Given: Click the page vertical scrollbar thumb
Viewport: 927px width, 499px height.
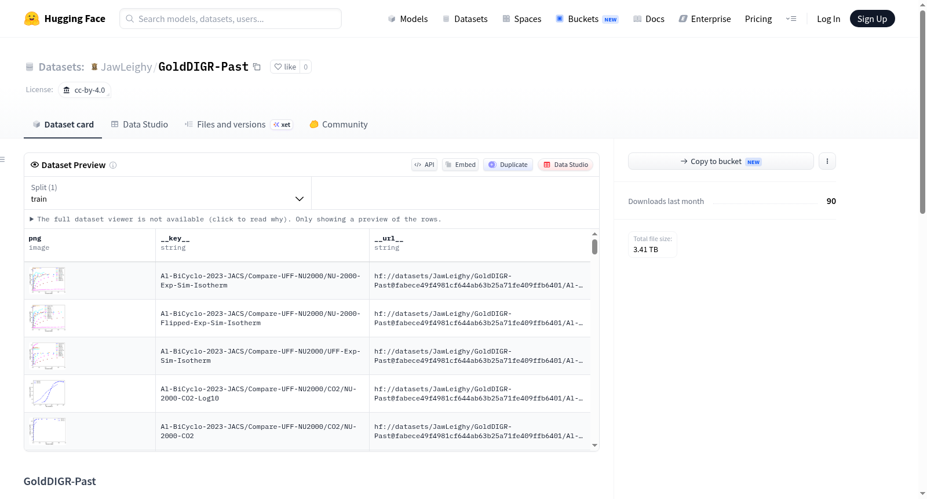Looking at the screenshot, I should pyautogui.click(x=923, y=112).
